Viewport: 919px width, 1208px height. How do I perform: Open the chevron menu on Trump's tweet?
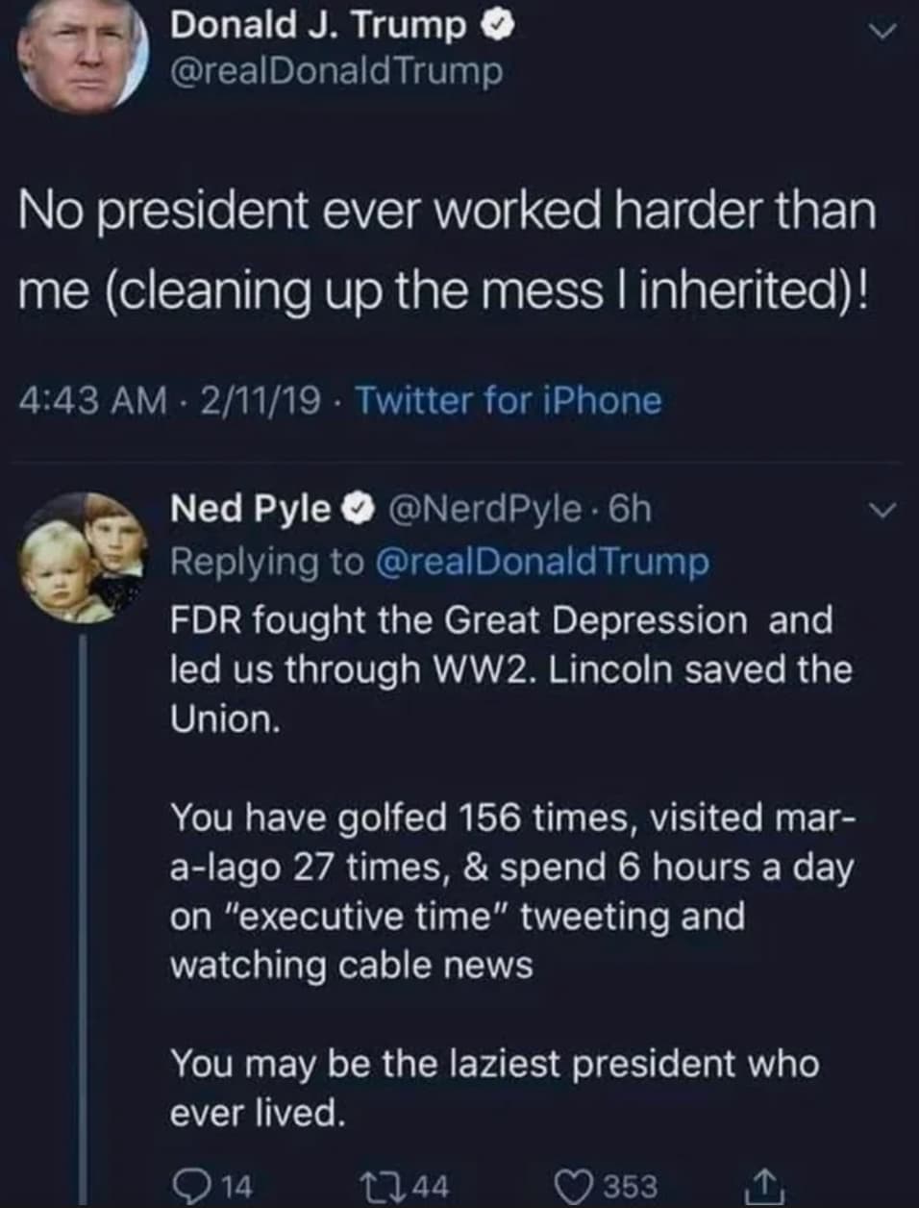pyautogui.click(x=881, y=32)
